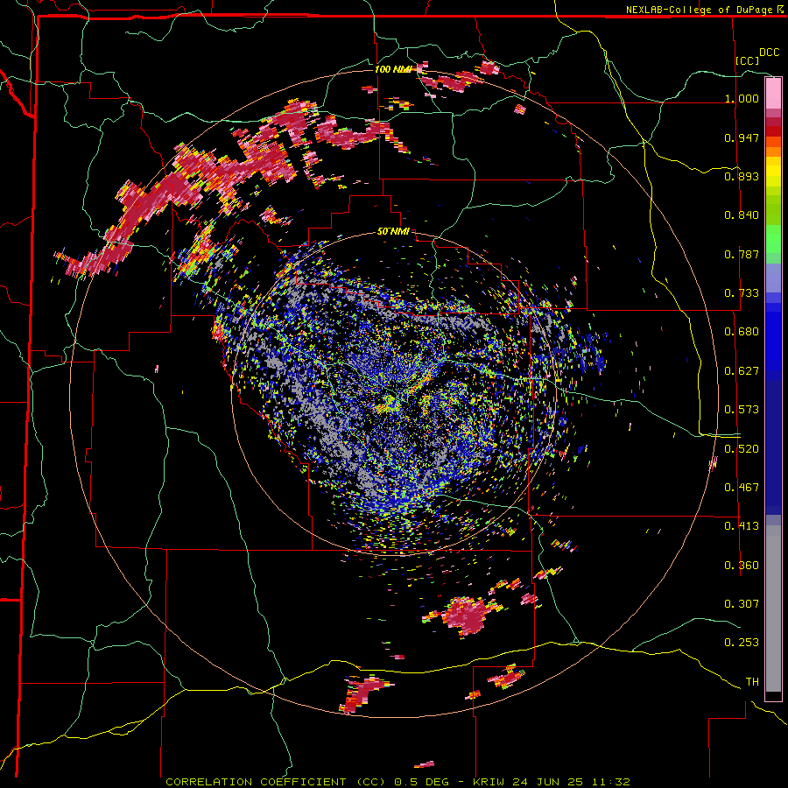Screen dimensions: 788x788
Task: Pick the light pink colorbar segment near 1.000
Action: tap(773, 93)
